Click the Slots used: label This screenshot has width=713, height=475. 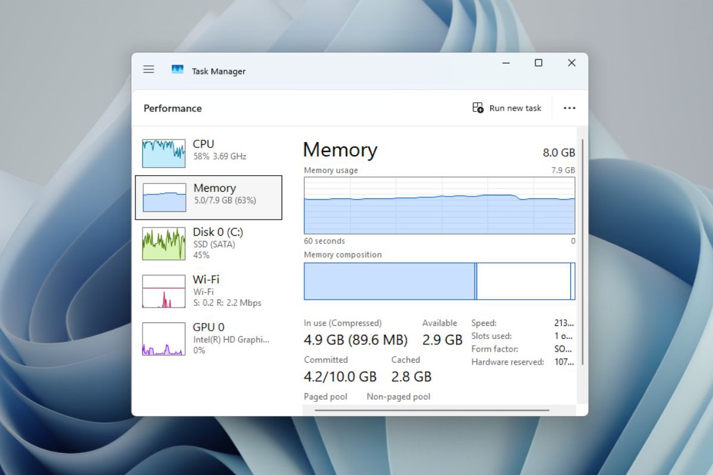click(491, 336)
